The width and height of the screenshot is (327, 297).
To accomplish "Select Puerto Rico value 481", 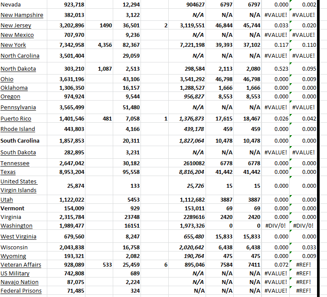I will [99, 119].
